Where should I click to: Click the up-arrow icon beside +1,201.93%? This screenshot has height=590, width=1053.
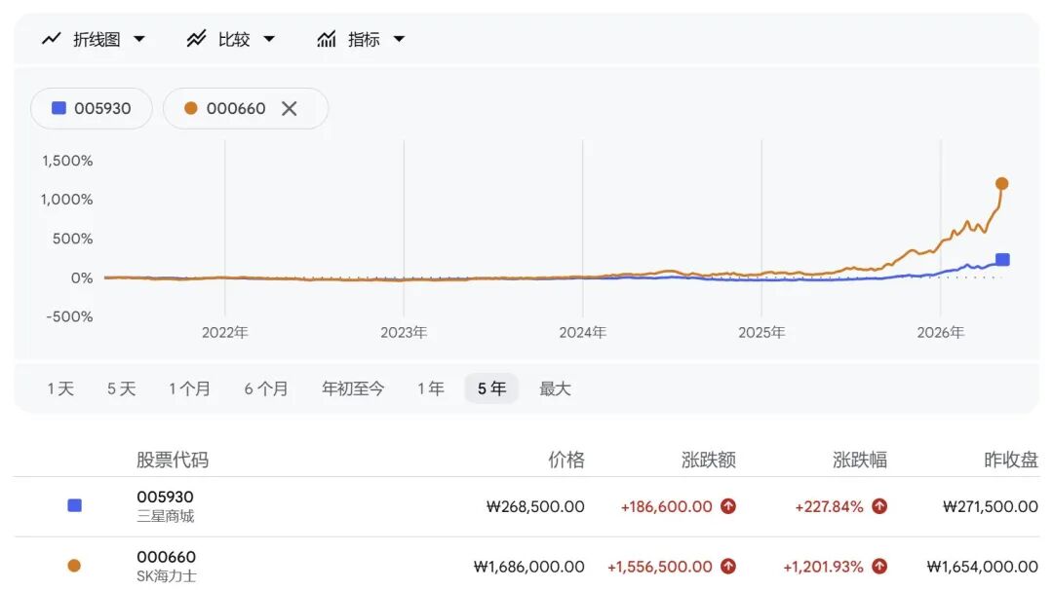tap(879, 567)
